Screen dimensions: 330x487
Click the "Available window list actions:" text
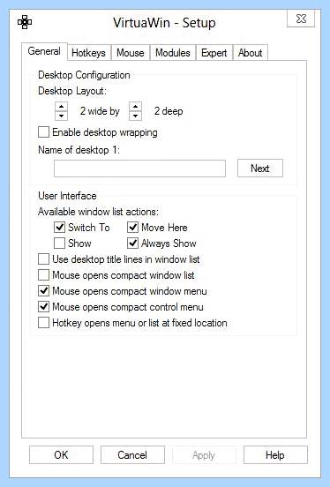98,212
